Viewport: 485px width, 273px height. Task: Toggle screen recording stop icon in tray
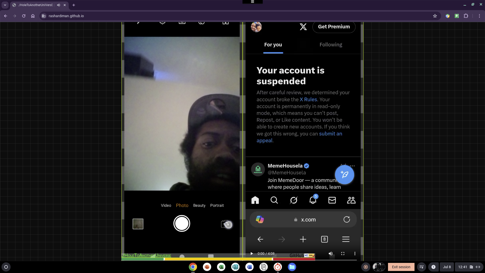(x=366, y=267)
